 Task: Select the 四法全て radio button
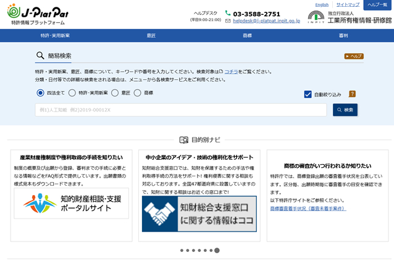(40, 93)
